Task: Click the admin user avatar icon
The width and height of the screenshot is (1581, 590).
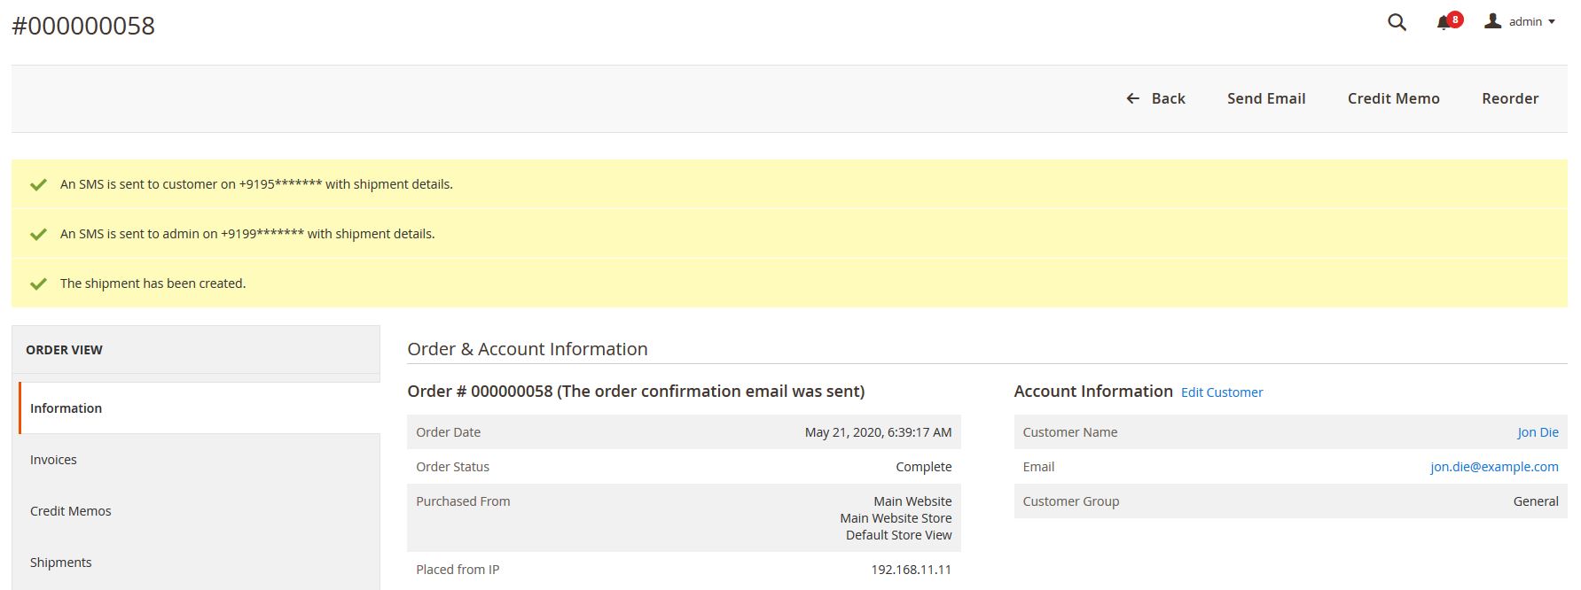Action: 1493,21
